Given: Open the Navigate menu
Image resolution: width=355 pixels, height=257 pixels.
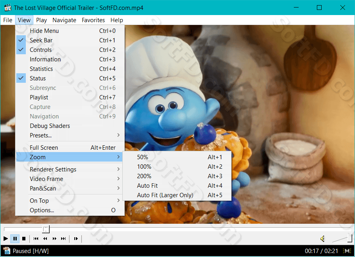Looking at the screenshot, I should point(64,20).
